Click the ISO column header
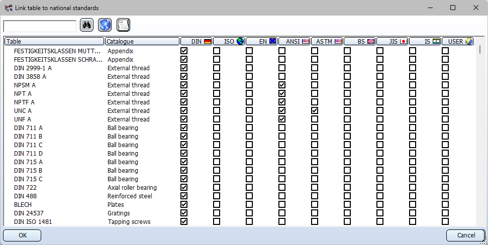 point(229,41)
